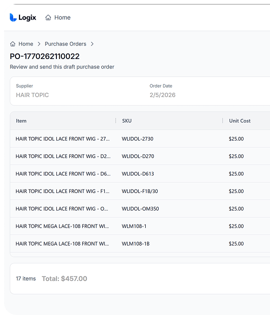
Task: Click the breadcrumb home icon
Action: click(12, 44)
